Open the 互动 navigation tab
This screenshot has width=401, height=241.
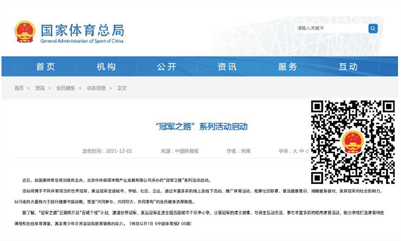coord(348,67)
